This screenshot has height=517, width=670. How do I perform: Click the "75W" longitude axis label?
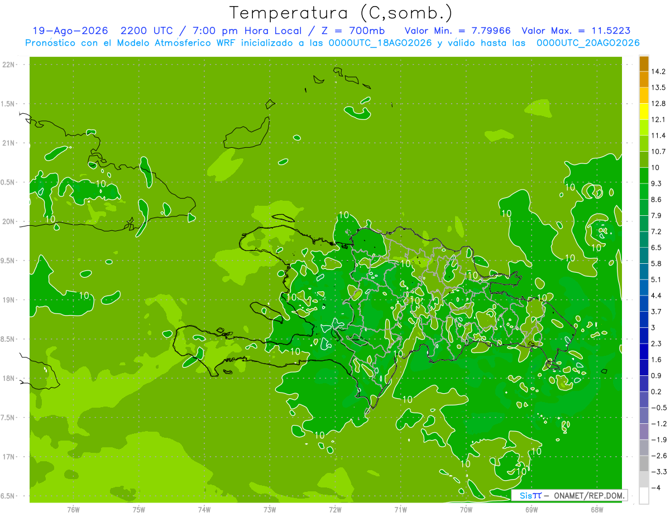pos(139,509)
